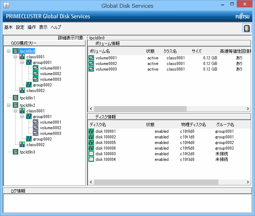
Task: Minimize the Global Disk Services window
Action: coord(223,4)
